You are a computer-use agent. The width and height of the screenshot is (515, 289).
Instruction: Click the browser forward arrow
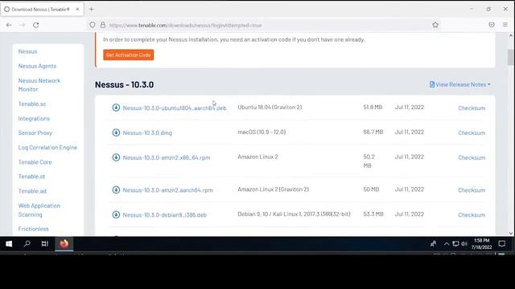point(23,25)
